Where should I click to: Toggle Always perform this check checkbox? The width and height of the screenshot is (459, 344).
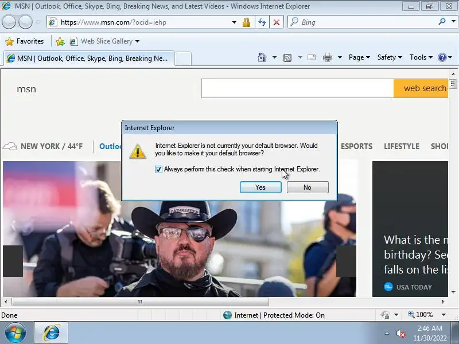click(158, 169)
